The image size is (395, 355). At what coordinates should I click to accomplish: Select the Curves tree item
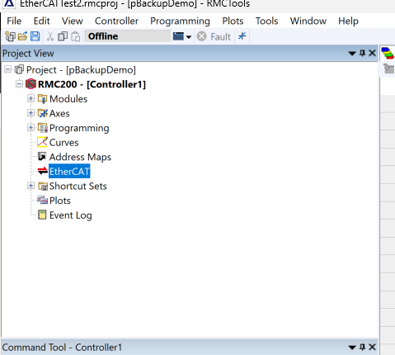click(63, 143)
